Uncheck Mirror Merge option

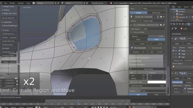179,51
